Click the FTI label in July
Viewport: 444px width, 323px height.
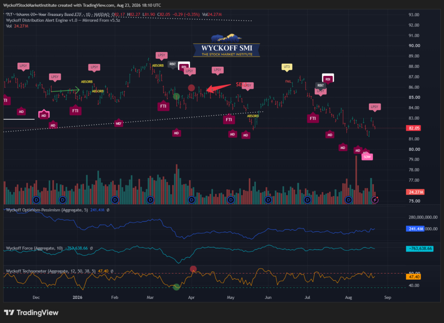[313, 118]
